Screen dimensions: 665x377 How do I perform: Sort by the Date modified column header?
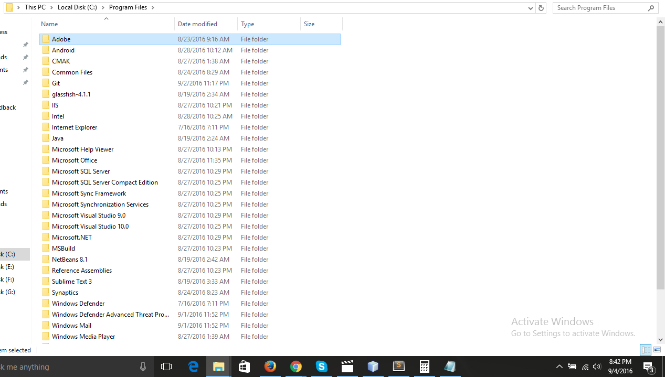[x=206, y=24]
